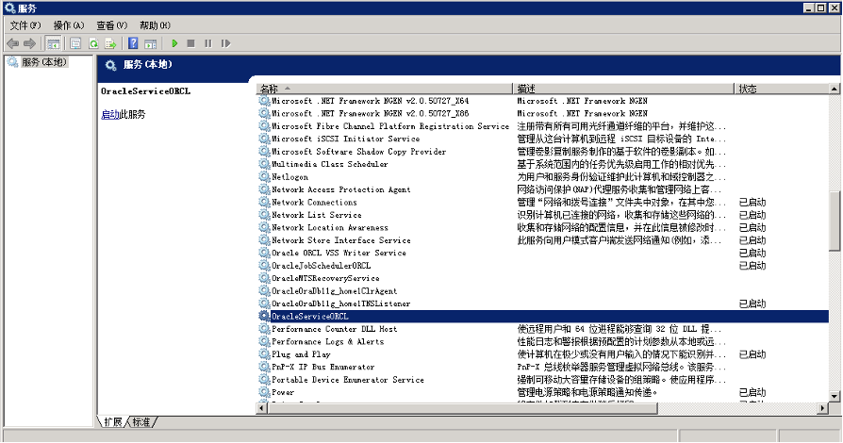Image resolution: width=843 pixels, height=443 pixels.
Task: Toggle the show/hide console tree icon
Action: 53,43
